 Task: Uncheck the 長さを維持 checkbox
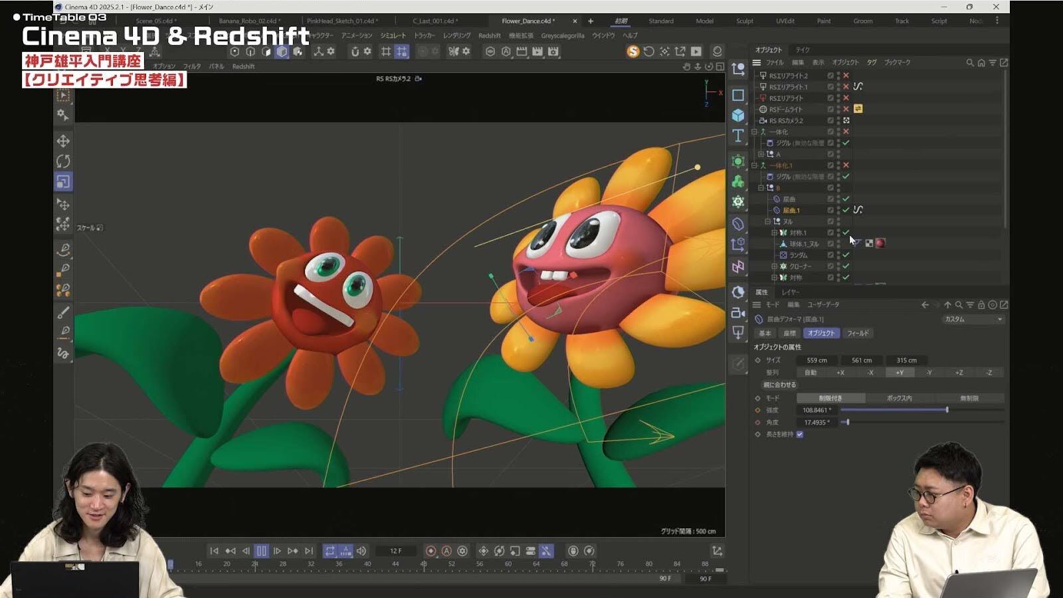[800, 435]
